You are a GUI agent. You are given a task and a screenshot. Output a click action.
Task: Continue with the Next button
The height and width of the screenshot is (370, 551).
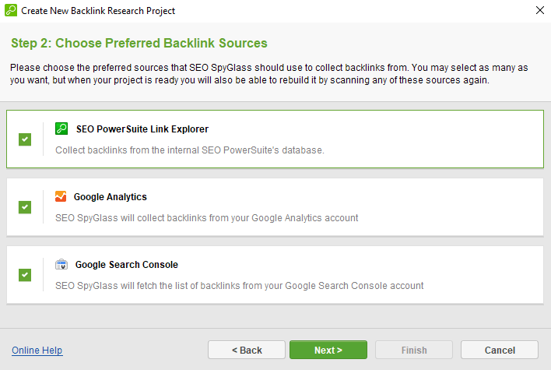328,350
